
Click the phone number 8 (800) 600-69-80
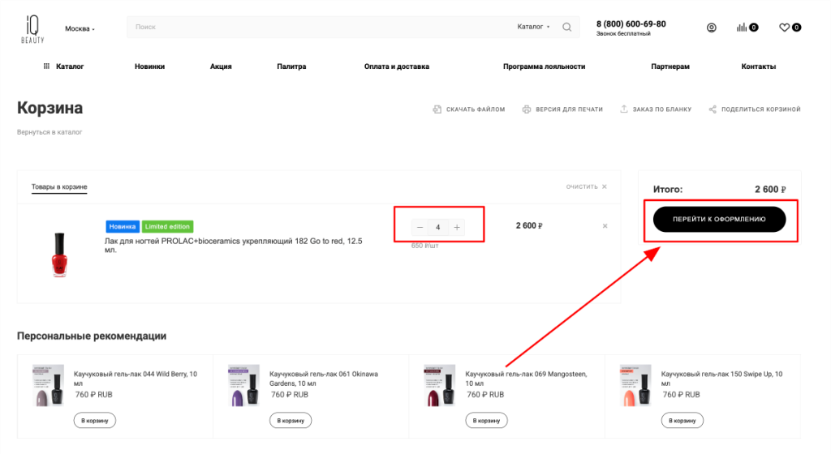click(631, 24)
